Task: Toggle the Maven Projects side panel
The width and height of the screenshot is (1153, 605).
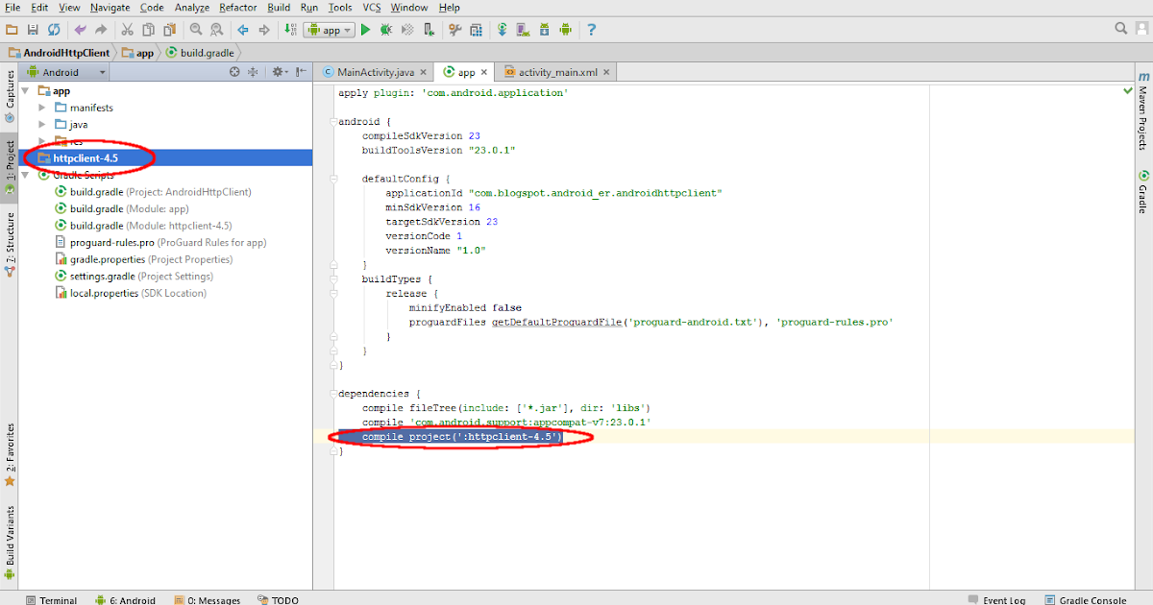Action: pyautogui.click(x=1143, y=109)
